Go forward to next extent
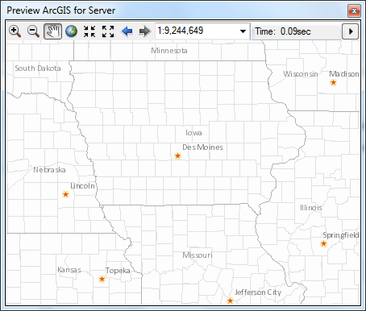The width and height of the screenshot is (366, 311). click(145, 31)
